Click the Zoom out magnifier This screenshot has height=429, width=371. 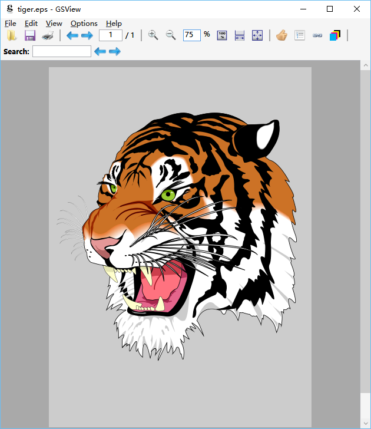tap(171, 35)
